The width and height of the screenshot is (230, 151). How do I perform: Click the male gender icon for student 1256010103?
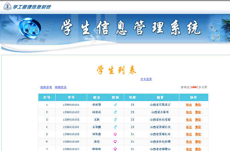(115, 120)
